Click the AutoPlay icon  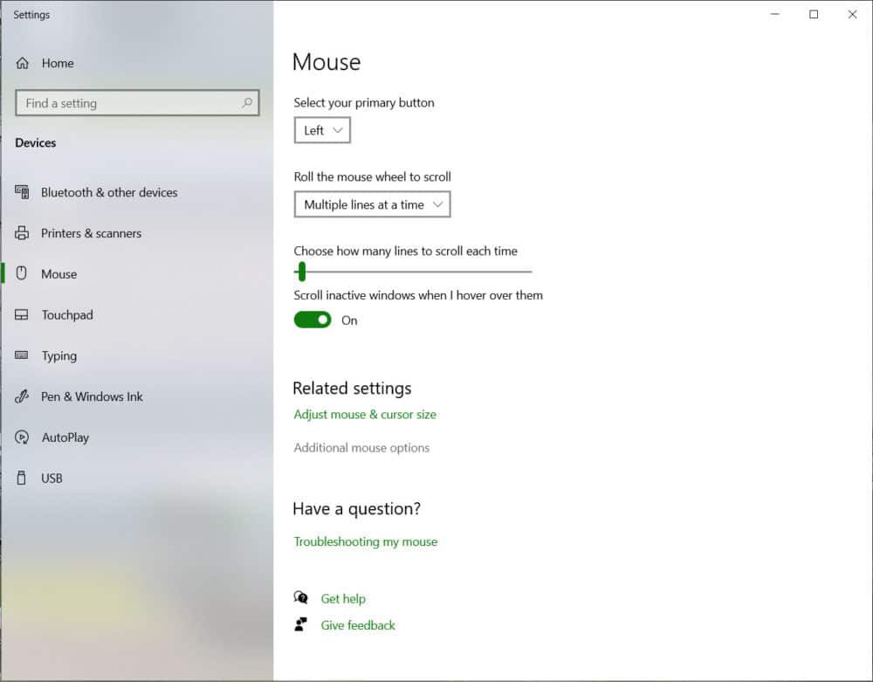pyautogui.click(x=21, y=437)
